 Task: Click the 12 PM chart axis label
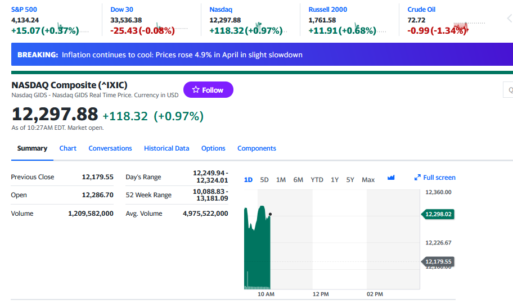321,294
